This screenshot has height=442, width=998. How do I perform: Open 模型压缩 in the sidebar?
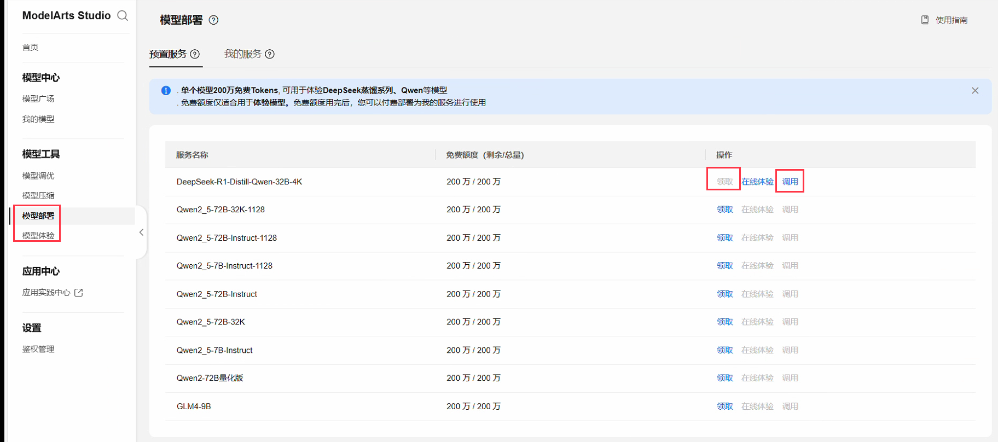point(38,196)
